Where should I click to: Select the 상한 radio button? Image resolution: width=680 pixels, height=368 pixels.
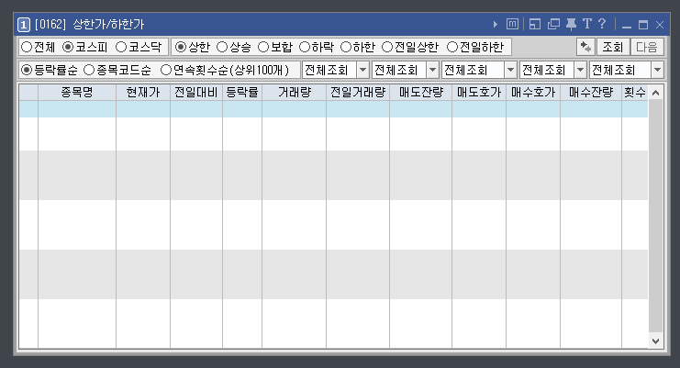(192, 47)
